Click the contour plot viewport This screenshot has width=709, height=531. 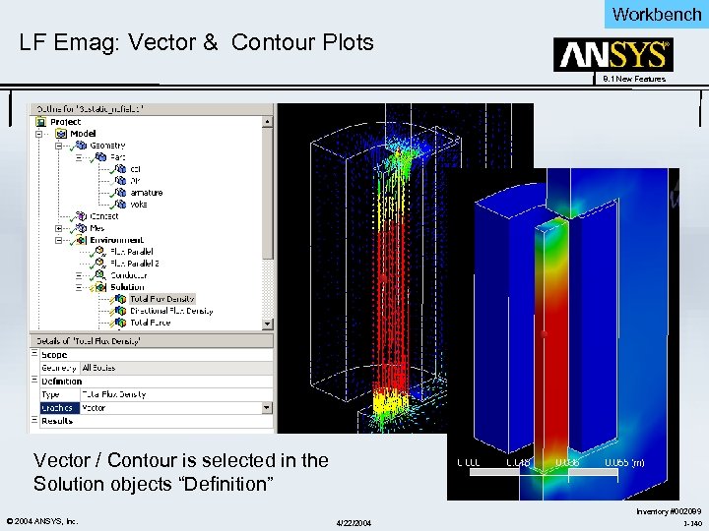coord(563,334)
